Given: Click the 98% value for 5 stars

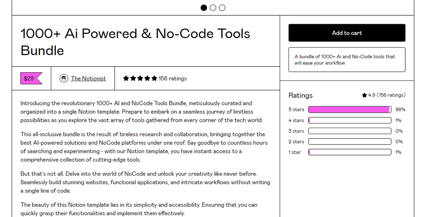Looking at the screenshot, I should point(400,110).
